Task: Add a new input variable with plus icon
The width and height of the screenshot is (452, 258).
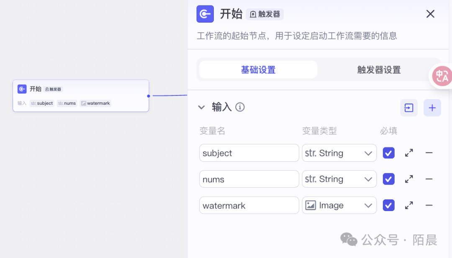Action: [432, 108]
